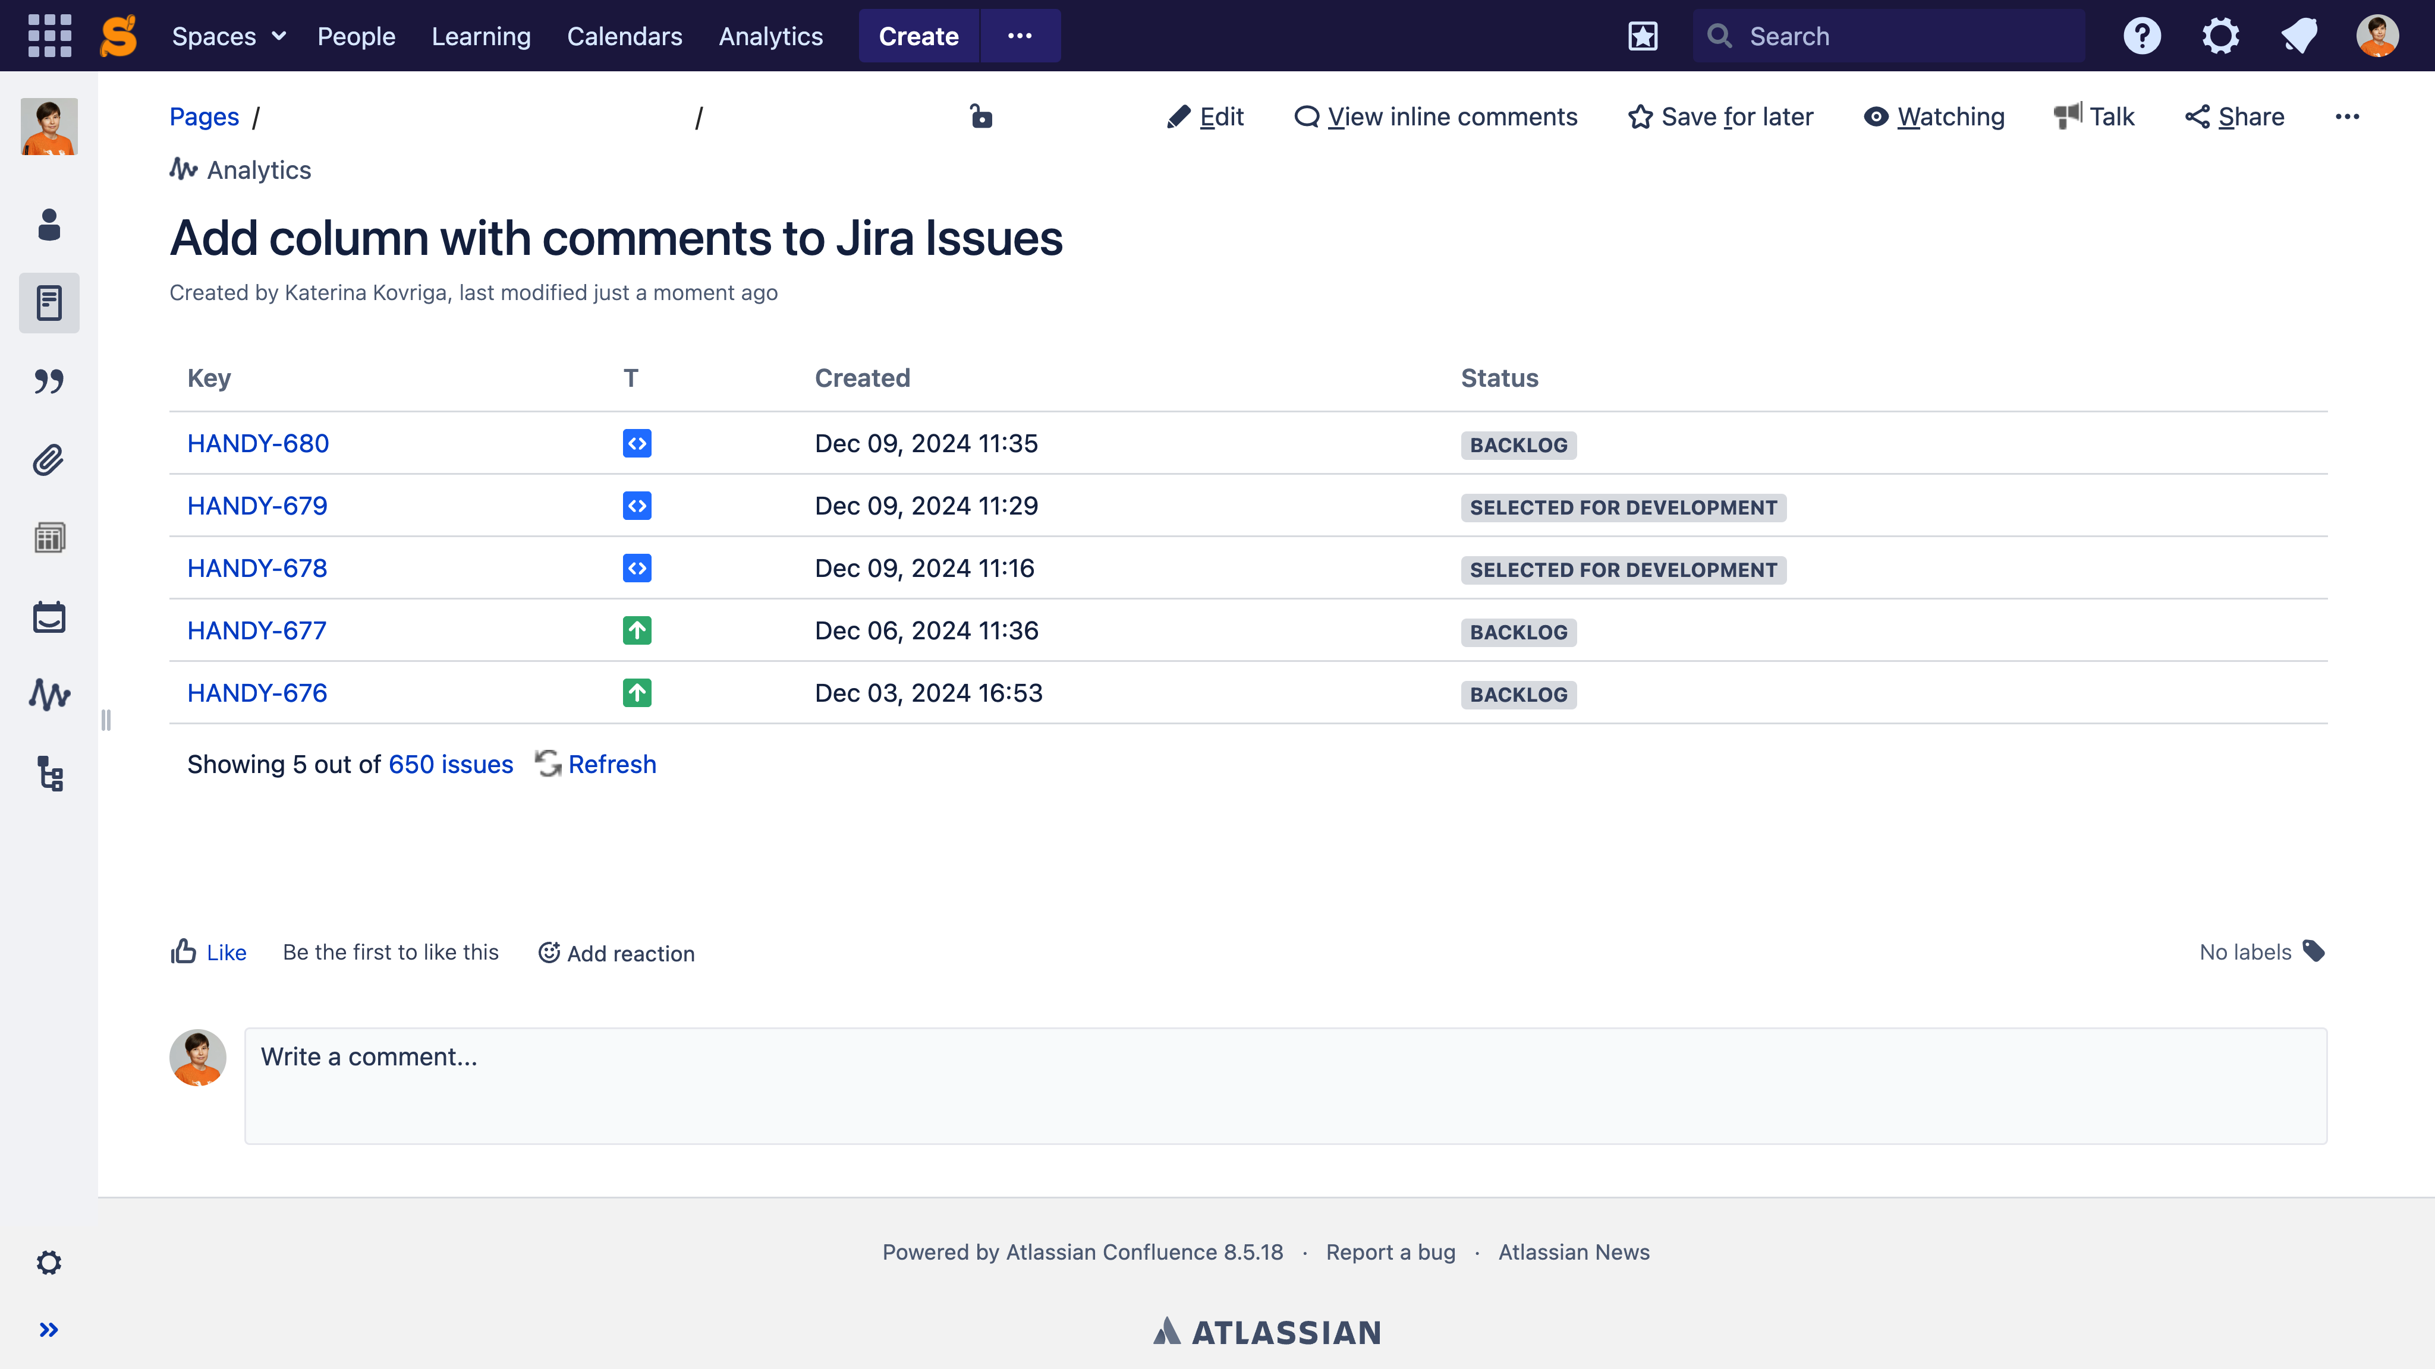Open Calendars in top navigation
This screenshot has width=2435, height=1369.
625,36
